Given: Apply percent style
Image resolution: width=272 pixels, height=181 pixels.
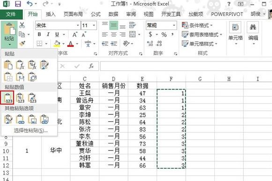Looking at the screenshot, I should [164, 35].
